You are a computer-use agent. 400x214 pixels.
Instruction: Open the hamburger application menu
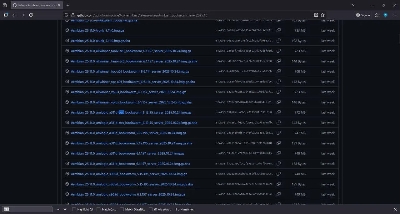click(x=394, y=15)
